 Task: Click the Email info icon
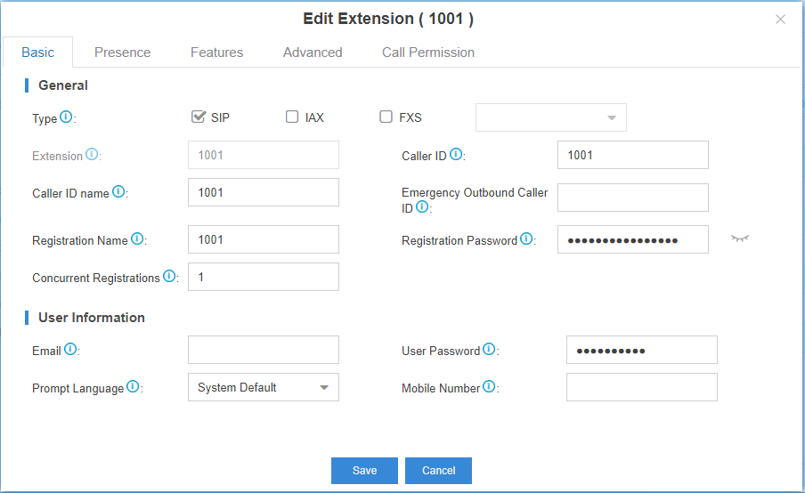tap(70, 350)
